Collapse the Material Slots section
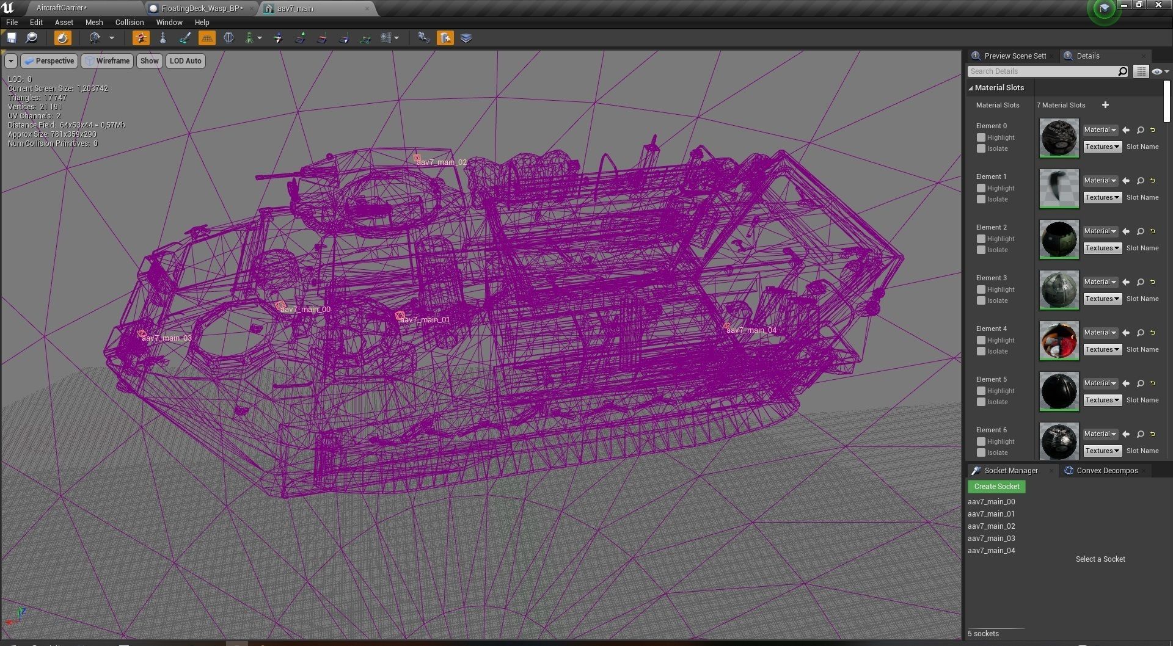 pyautogui.click(x=970, y=88)
